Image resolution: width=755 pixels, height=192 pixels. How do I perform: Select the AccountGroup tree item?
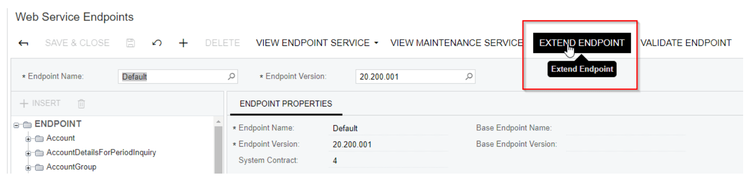pyautogui.click(x=71, y=167)
